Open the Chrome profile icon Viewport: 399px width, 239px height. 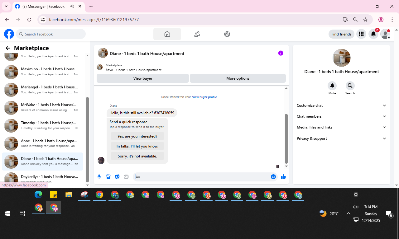click(381, 20)
